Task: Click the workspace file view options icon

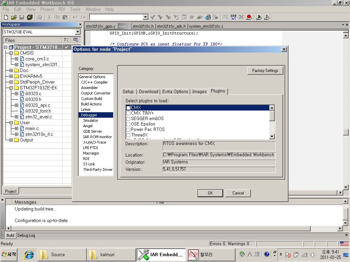Action: (66, 40)
